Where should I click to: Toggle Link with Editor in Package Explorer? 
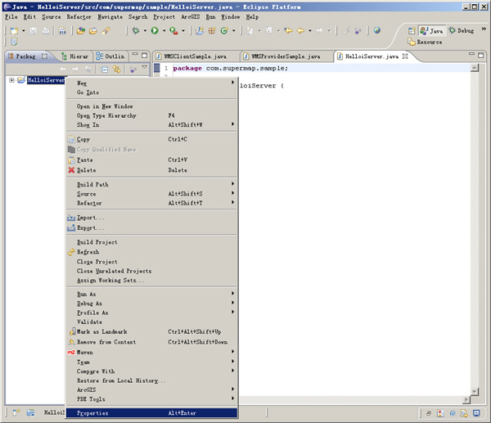[x=117, y=69]
